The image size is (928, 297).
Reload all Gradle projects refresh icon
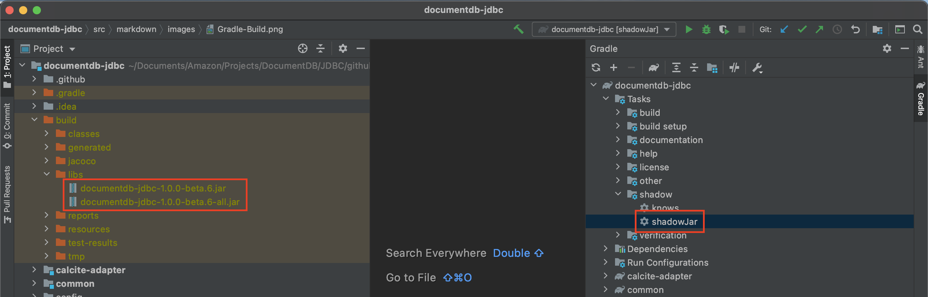(596, 67)
